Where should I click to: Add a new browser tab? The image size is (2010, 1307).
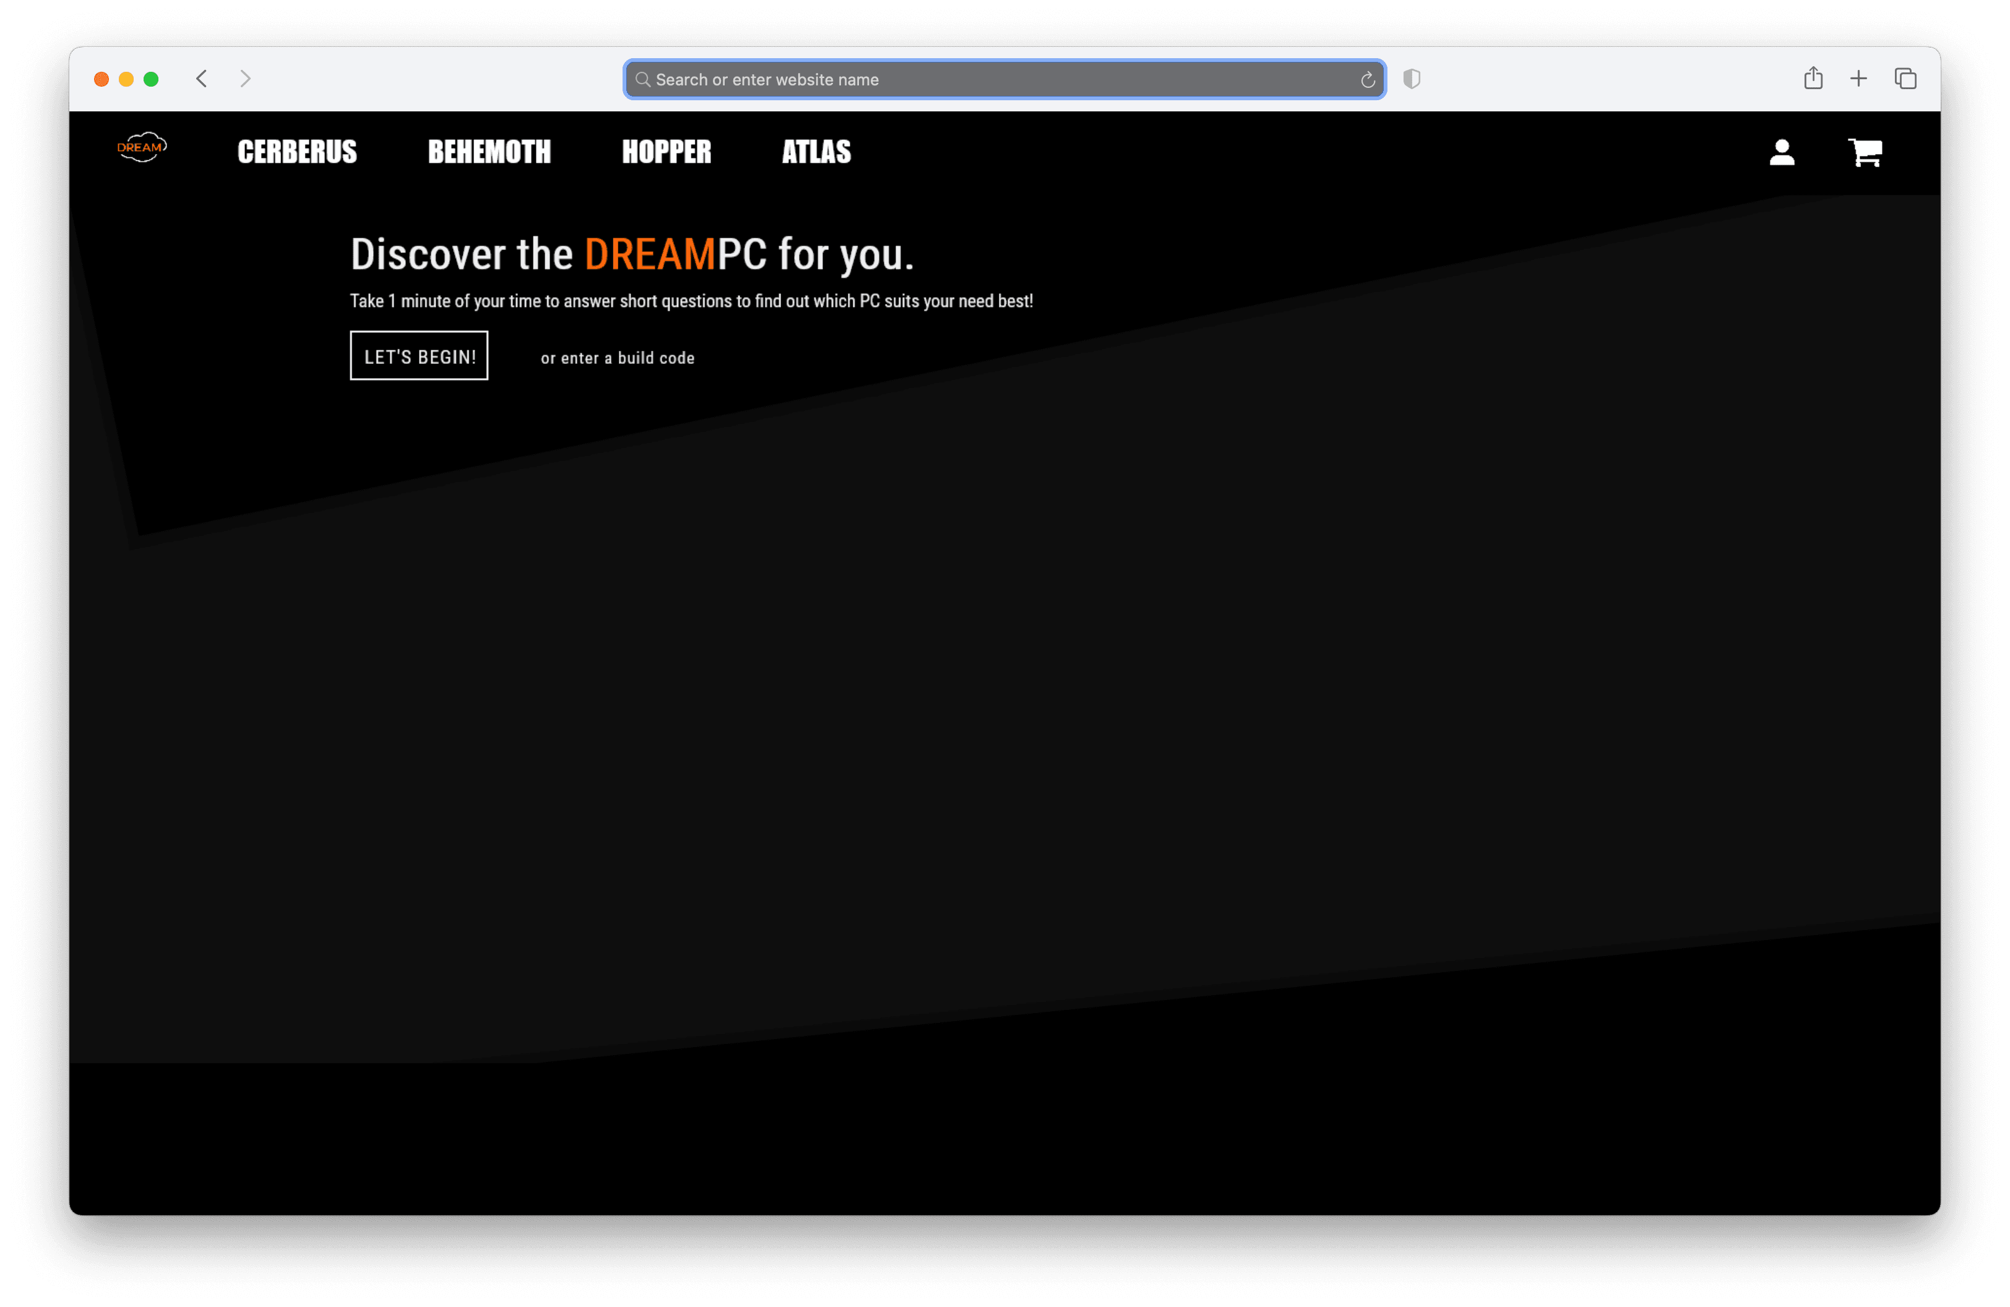pyautogui.click(x=1858, y=79)
